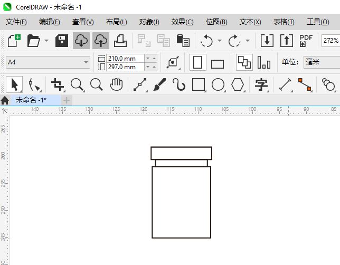Image resolution: width=340 pixels, height=265 pixels.
Task: Open the 文本(X) menu
Action: pyautogui.click(x=250, y=22)
